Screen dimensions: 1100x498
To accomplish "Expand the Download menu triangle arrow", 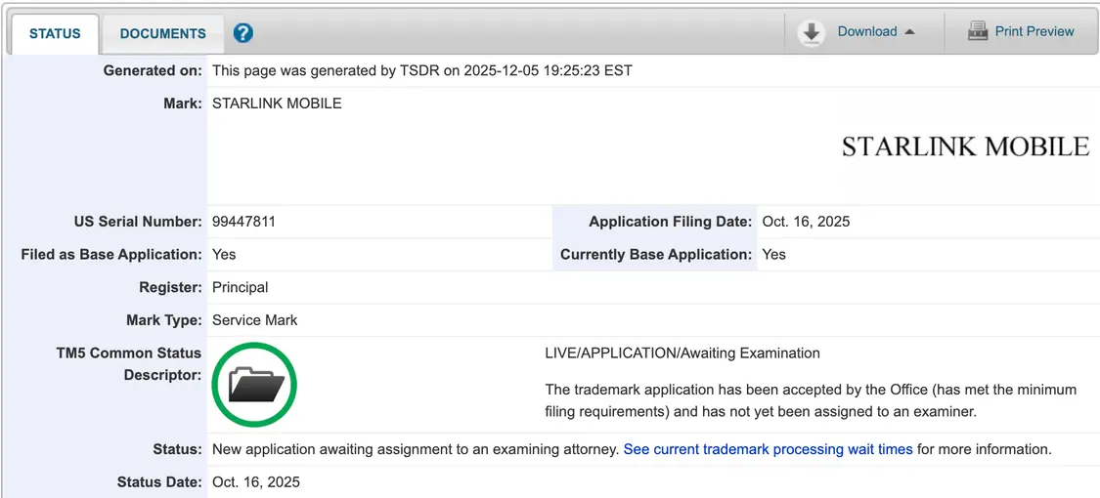I will [909, 32].
